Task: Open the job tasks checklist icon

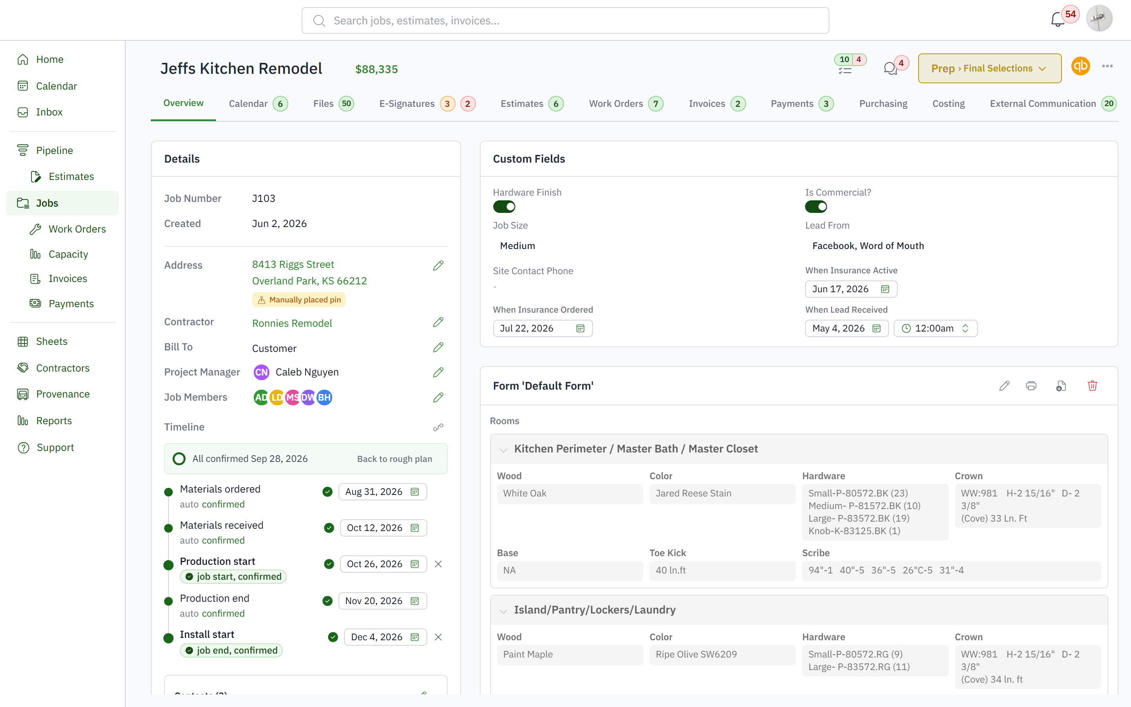Action: 844,71
